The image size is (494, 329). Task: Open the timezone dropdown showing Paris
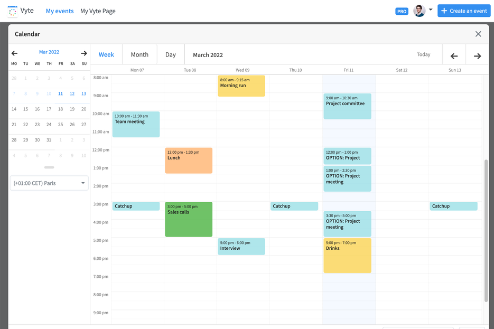click(49, 183)
